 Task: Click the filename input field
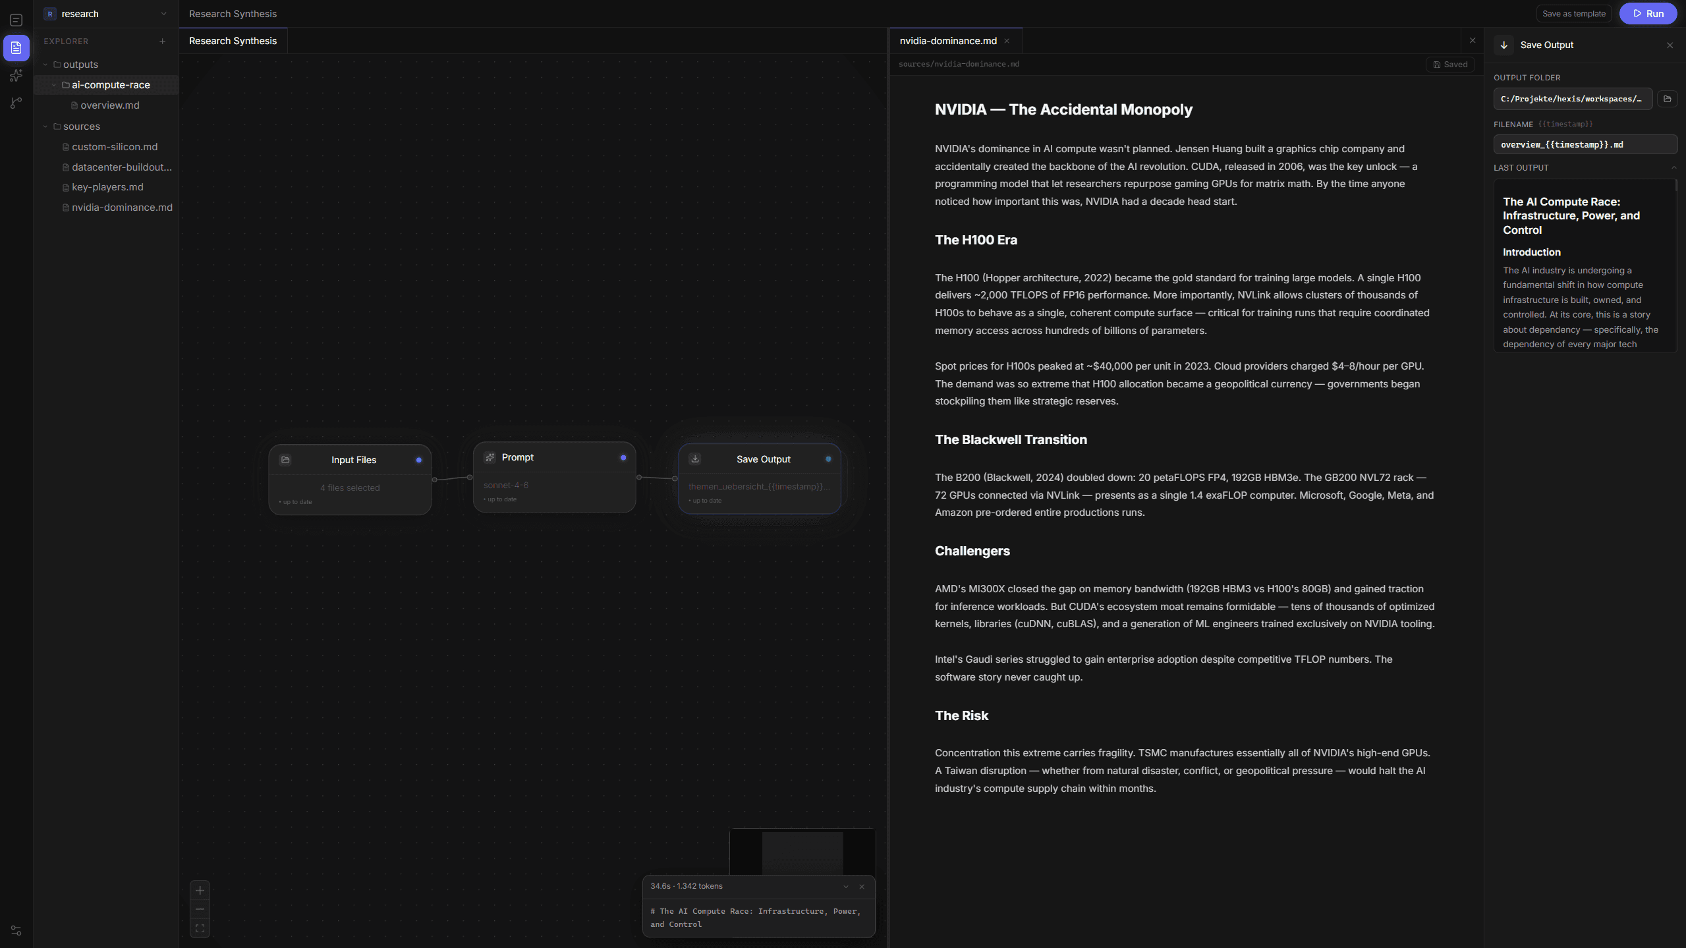click(1585, 144)
